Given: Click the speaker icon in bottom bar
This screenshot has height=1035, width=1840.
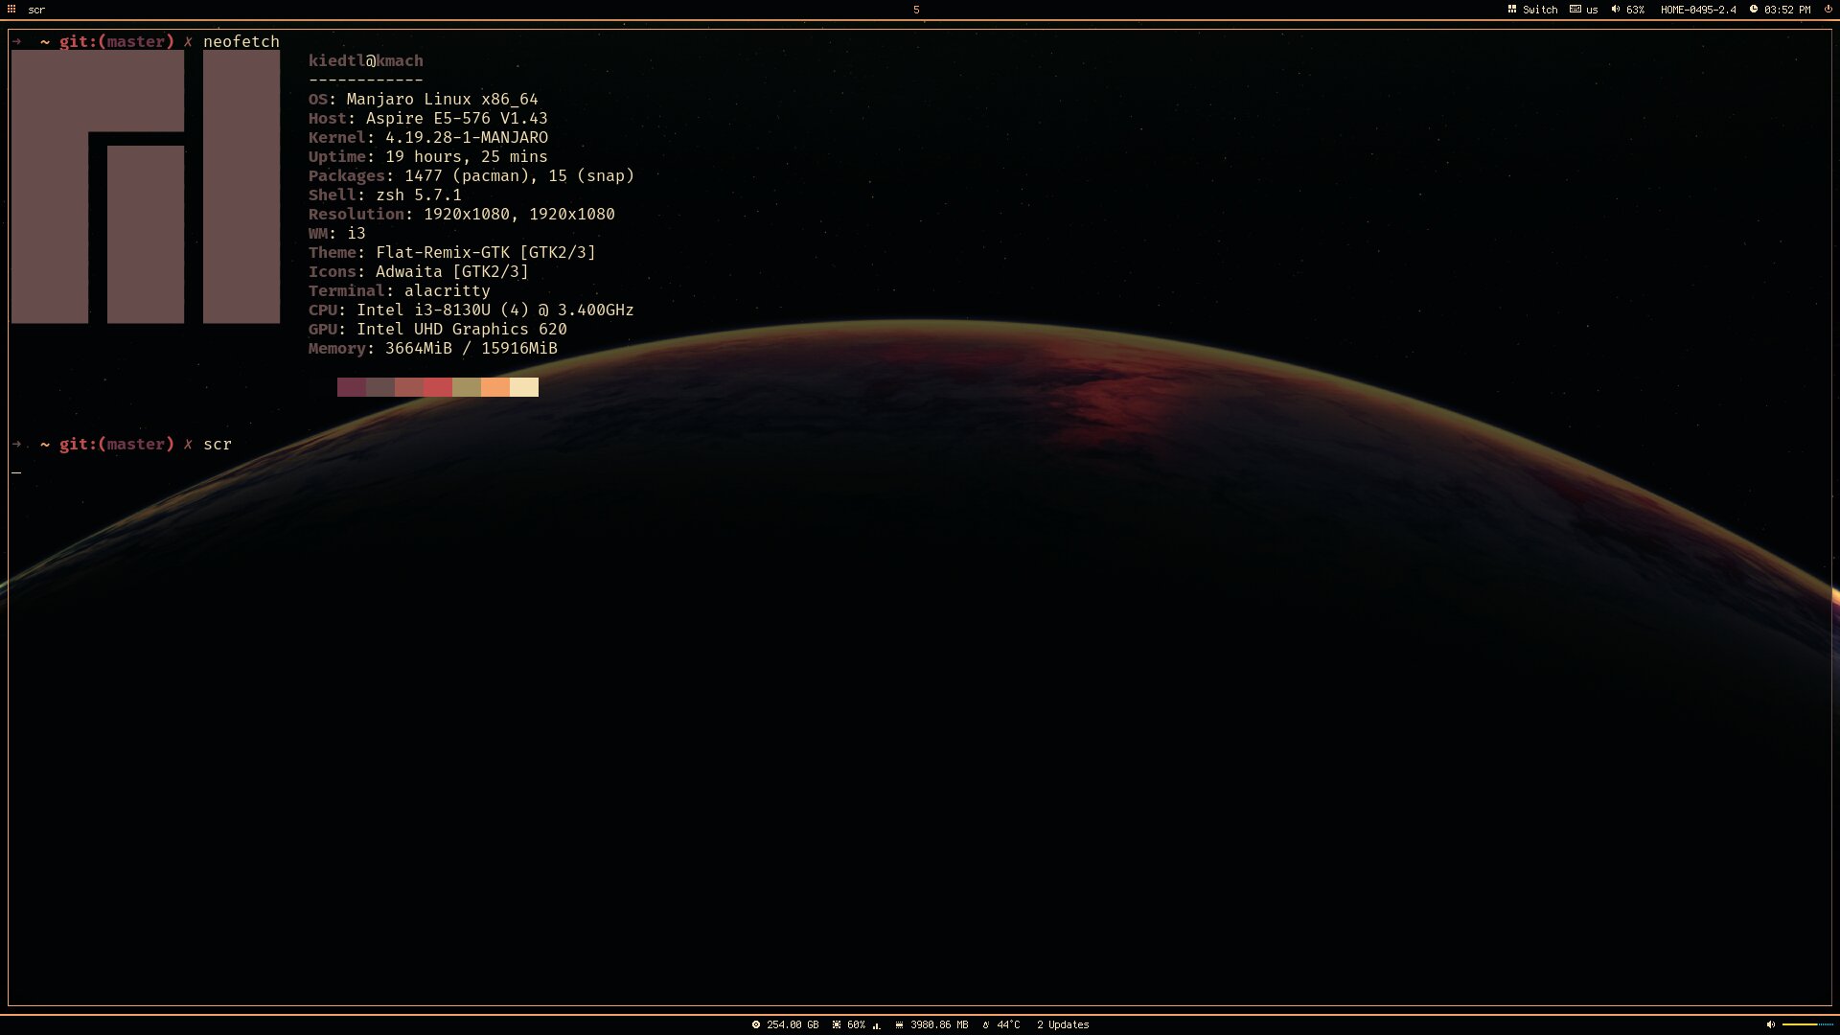Looking at the screenshot, I should click(1771, 1024).
